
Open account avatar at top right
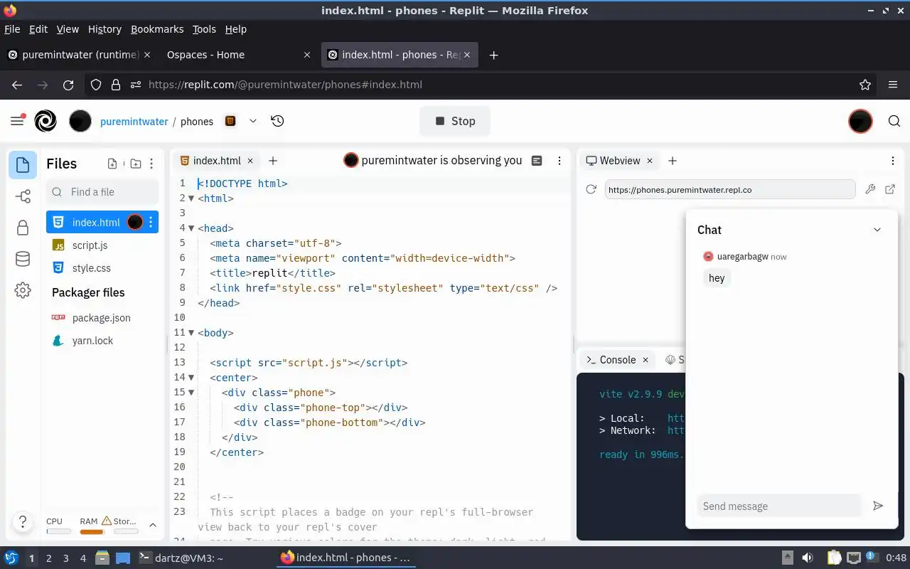click(x=860, y=121)
